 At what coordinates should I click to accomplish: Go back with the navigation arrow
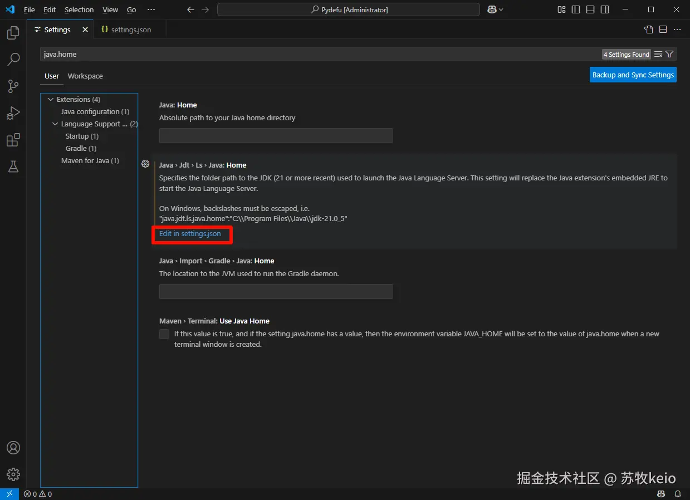[x=190, y=9]
